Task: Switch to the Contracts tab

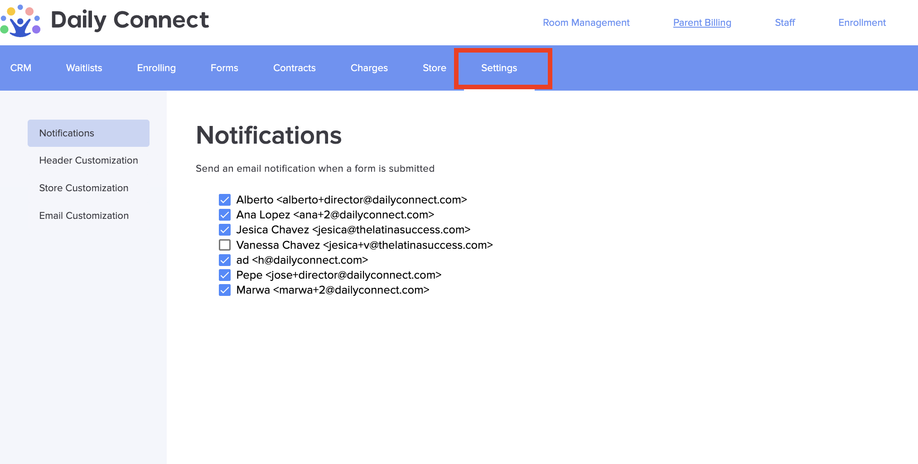Action: pyautogui.click(x=295, y=68)
